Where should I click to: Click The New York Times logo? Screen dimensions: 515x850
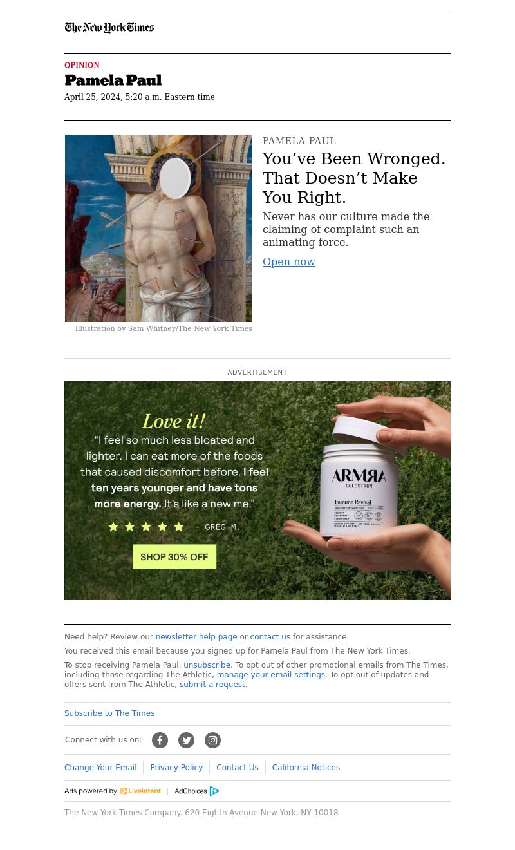click(x=109, y=28)
